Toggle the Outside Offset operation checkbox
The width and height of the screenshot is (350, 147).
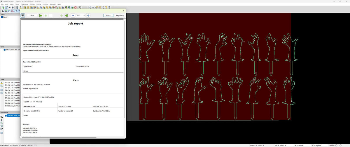(6, 115)
